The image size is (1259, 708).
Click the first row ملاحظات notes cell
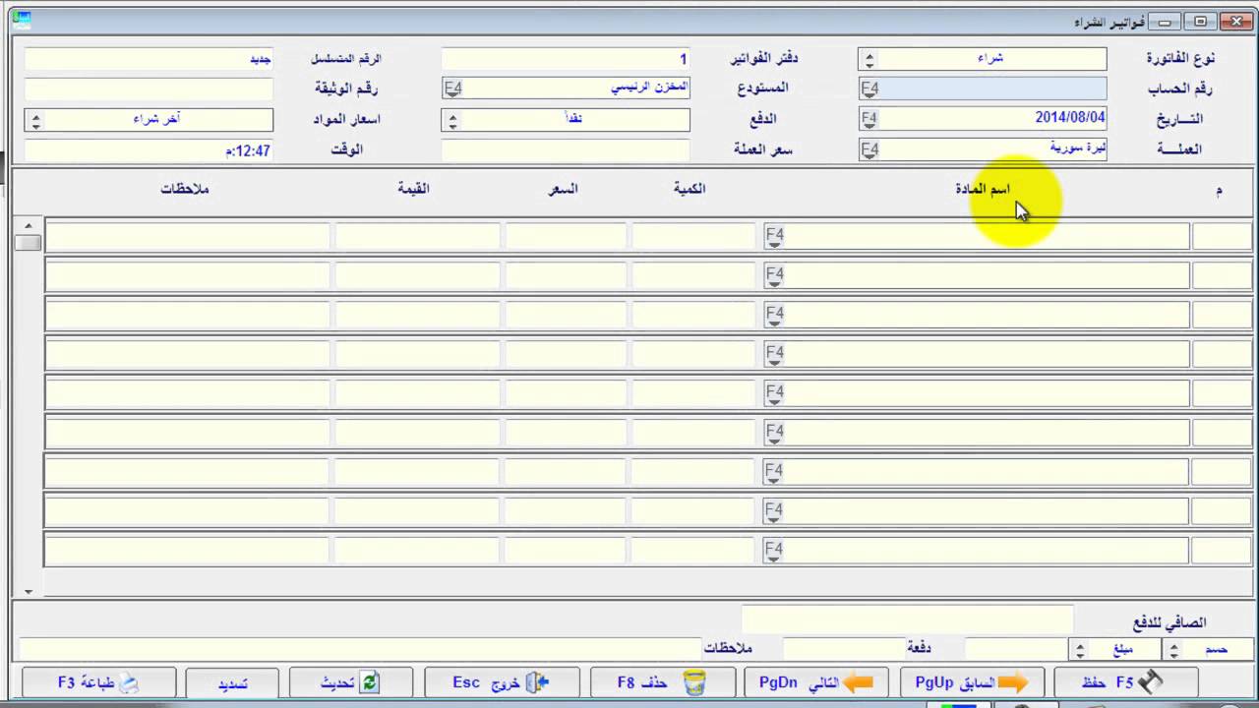(x=188, y=236)
